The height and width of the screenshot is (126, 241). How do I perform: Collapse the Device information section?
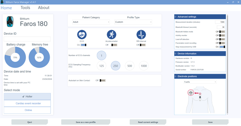tap(176, 54)
